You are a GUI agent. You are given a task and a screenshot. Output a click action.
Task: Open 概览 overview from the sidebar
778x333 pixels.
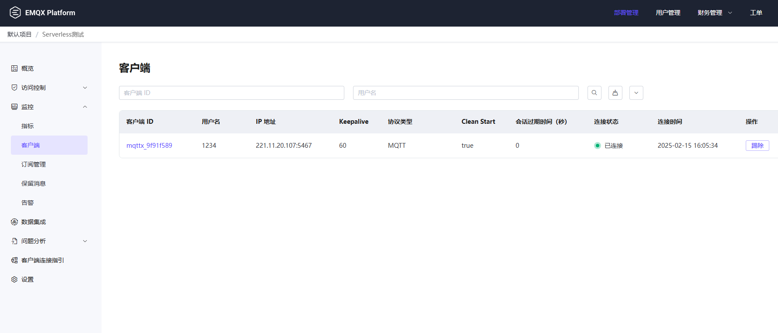(27, 68)
